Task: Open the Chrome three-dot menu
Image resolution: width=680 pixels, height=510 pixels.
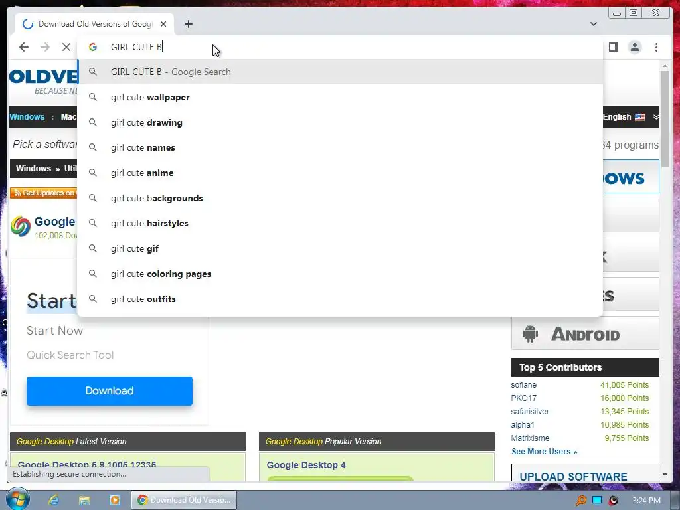Action: 656,47
